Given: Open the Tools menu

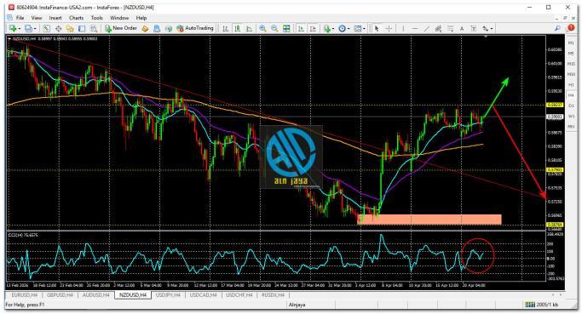Looking at the screenshot, I should (97, 18).
